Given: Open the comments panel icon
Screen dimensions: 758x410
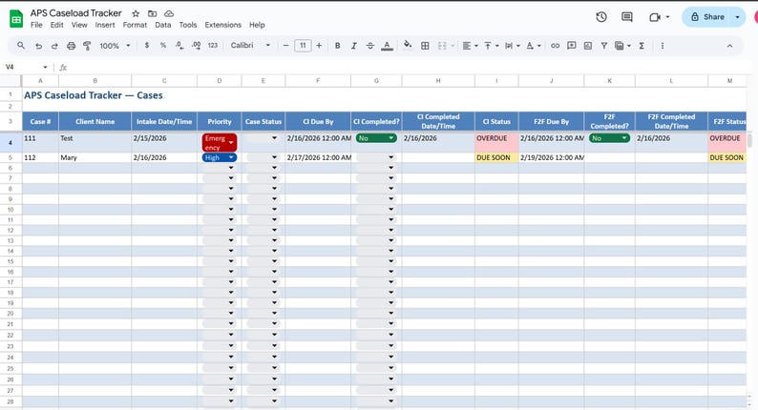Looking at the screenshot, I should (627, 17).
